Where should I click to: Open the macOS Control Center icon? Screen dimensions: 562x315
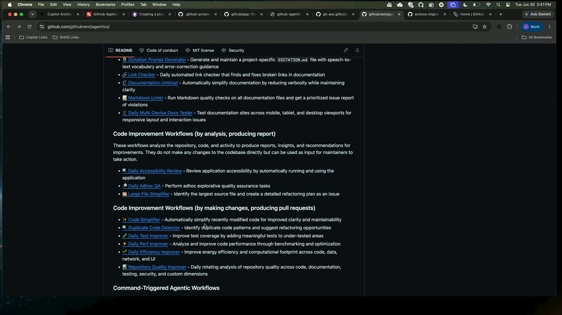[x=508, y=5]
